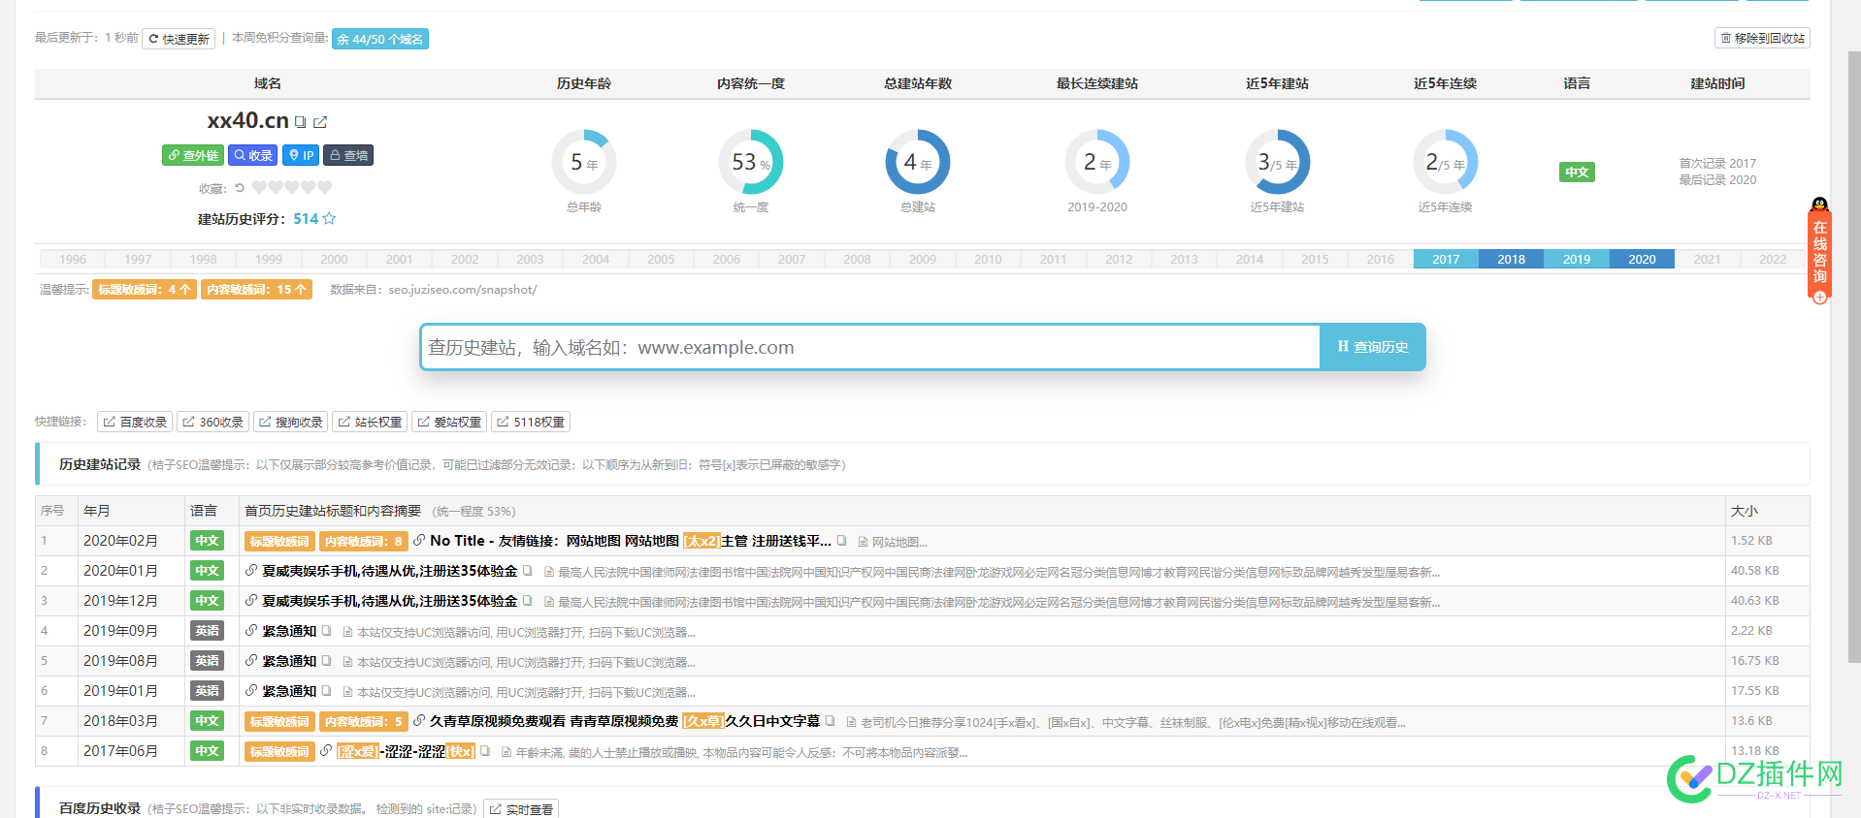Click the 中文 language tag in header
This screenshot has width=1861, height=818.
(x=1577, y=172)
